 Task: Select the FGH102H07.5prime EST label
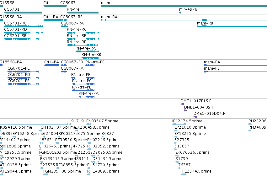click(x=57, y=127)
